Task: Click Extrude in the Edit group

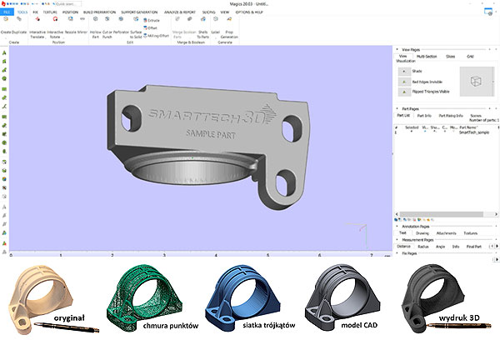Action: pyautogui.click(x=152, y=20)
